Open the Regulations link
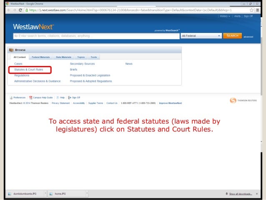This screenshot has width=266, height=200. pos(22,75)
